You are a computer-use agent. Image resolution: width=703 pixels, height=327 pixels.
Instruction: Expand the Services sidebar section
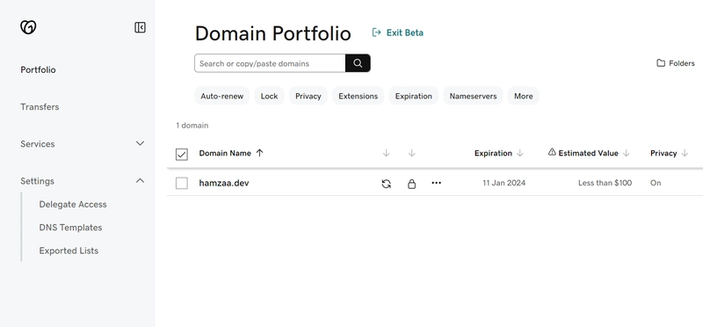tap(83, 143)
